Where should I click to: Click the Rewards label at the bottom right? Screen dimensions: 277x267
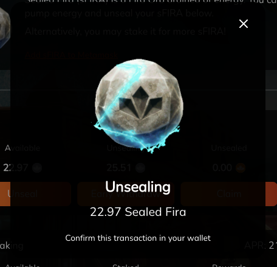229,265
